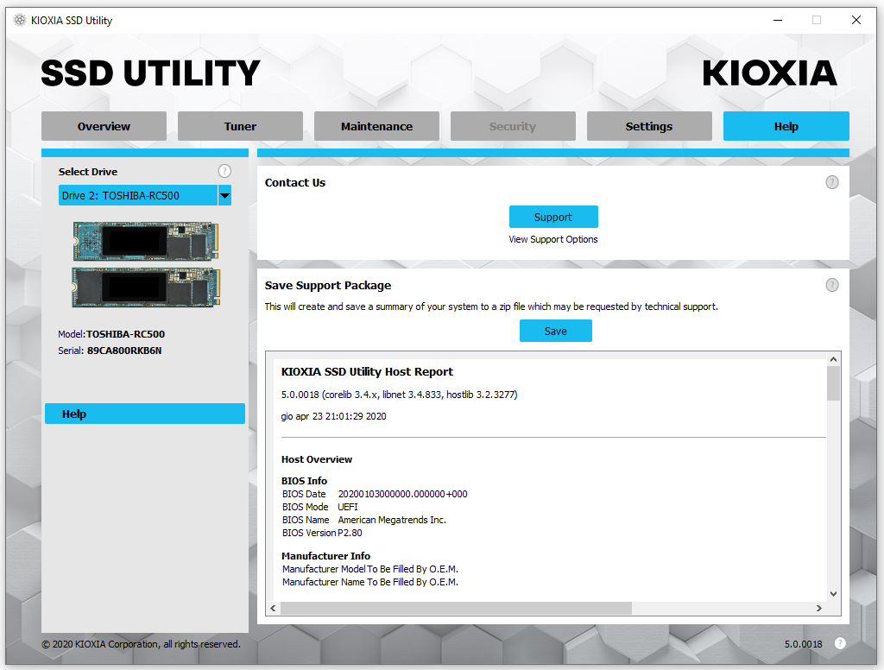Click the View Support Options text

553,239
